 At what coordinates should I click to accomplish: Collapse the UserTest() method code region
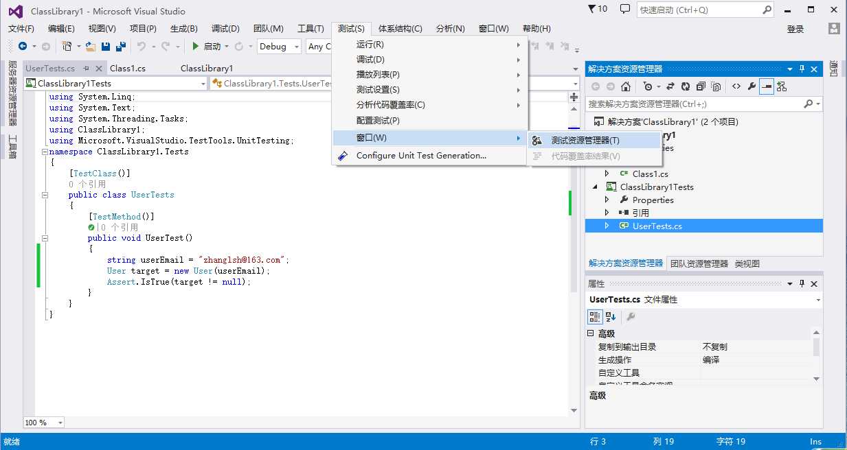45,238
